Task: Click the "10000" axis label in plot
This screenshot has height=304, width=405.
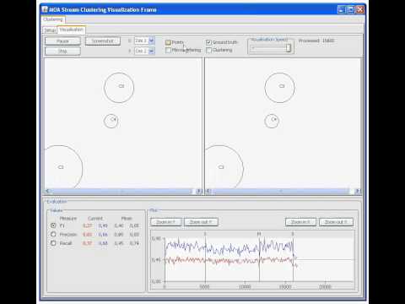Action: (x=245, y=287)
